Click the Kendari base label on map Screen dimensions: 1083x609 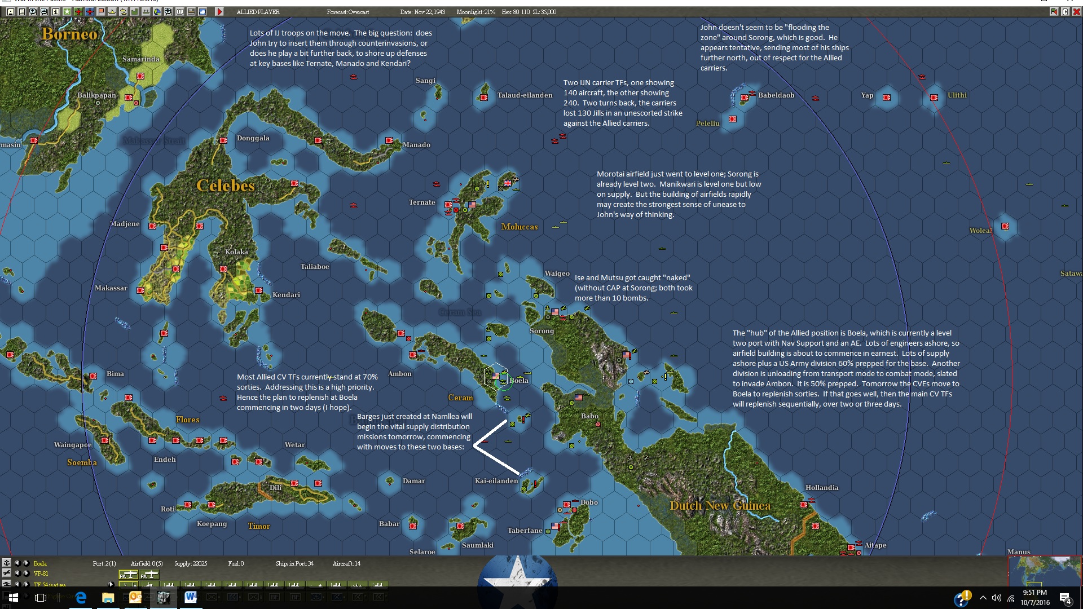click(x=287, y=295)
